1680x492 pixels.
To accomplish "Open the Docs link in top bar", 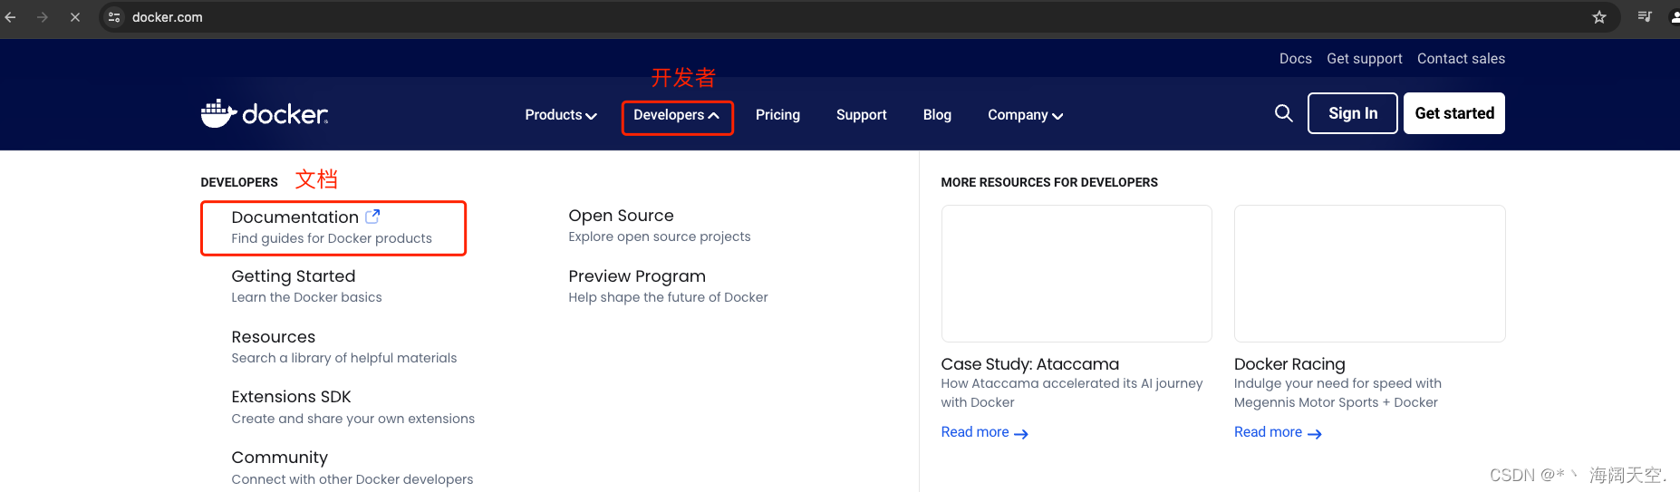I will coord(1295,59).
